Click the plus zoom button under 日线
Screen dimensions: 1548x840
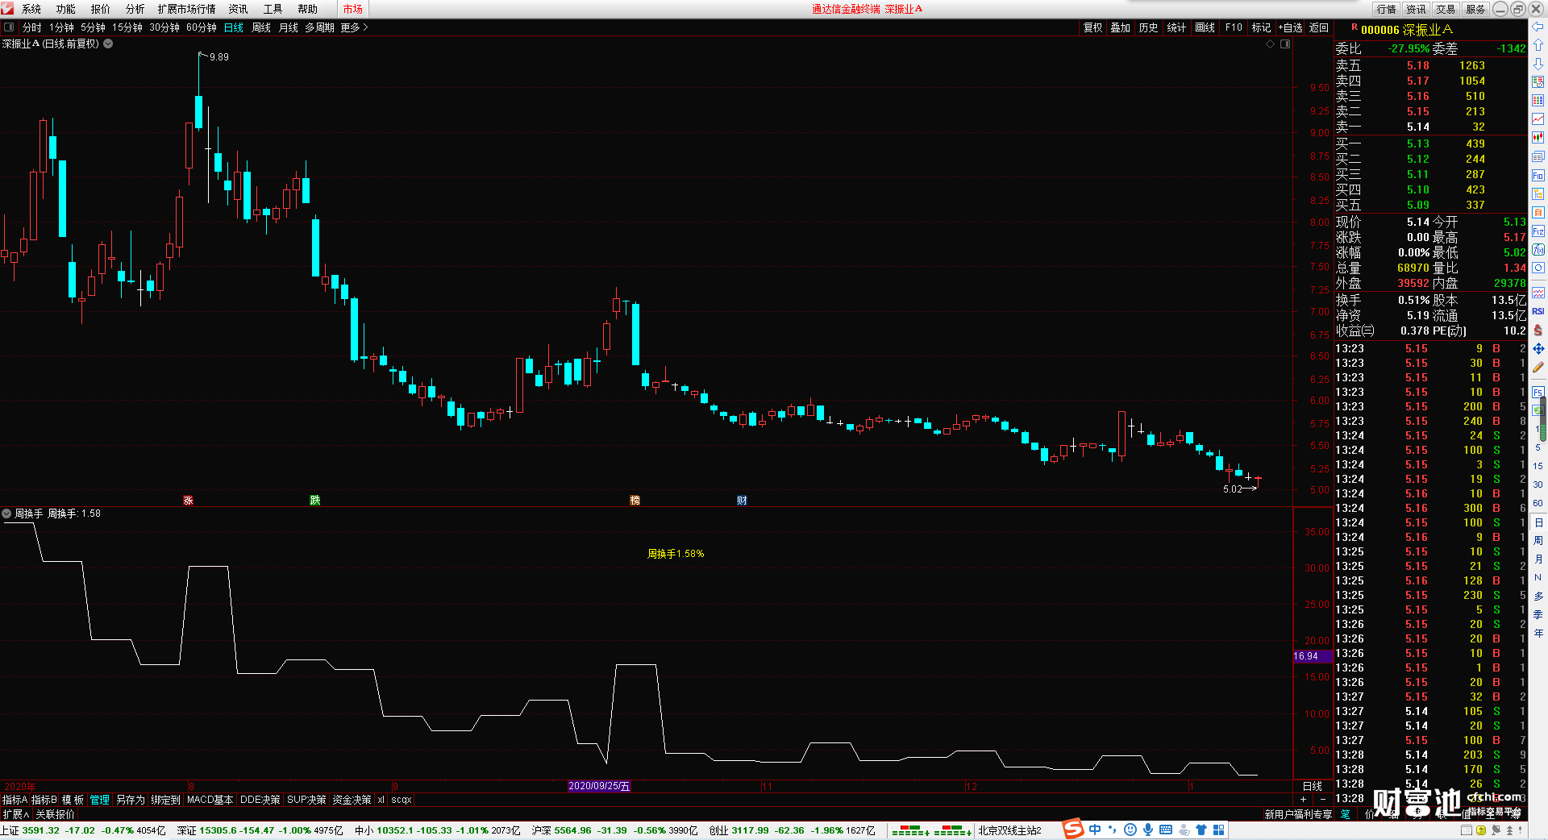click(x=1304, y=799)
